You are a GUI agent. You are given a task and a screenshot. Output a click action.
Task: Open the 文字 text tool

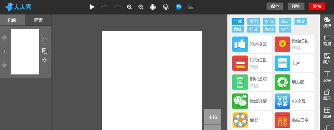(327, 76)
